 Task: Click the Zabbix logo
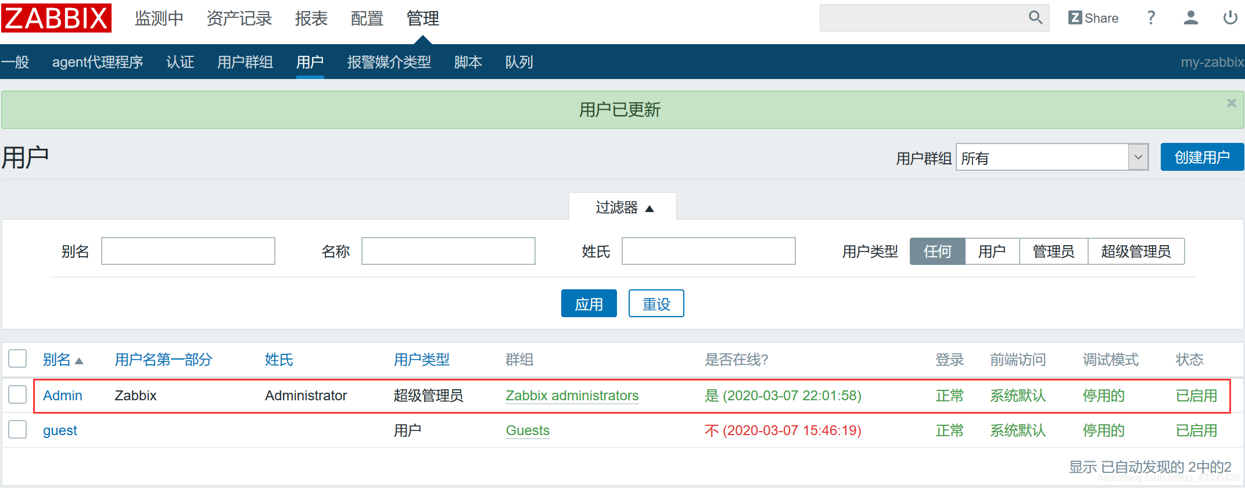click(56, 18)
